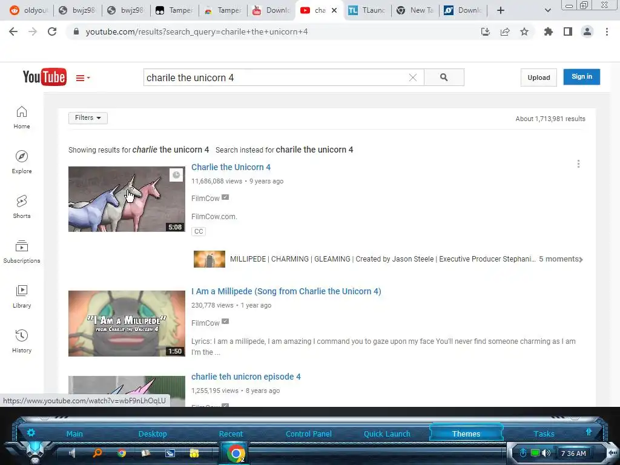Screen dimensions: 620x465
Task: Select the Themes dock tab
Action: tap(466, 434)
